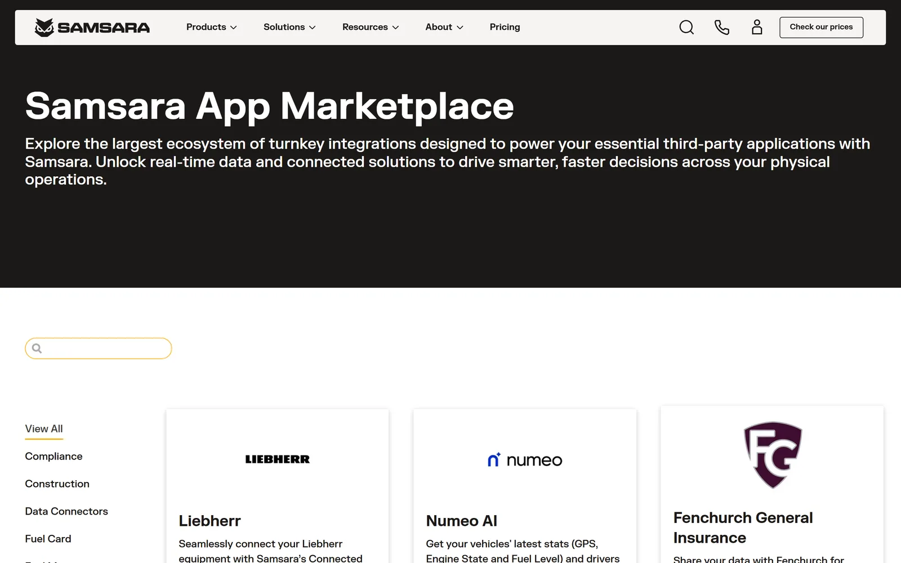
Task: Filter by Data Connectors category
Action: coord(66,512)
